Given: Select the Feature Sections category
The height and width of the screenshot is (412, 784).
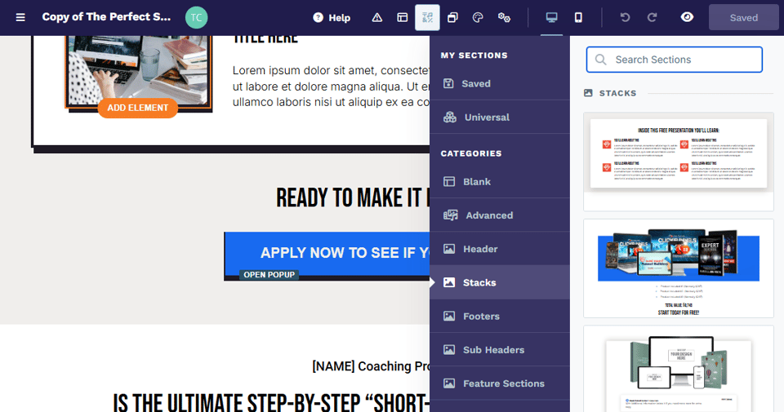Looking at the screenshot, I should (500, 383).
